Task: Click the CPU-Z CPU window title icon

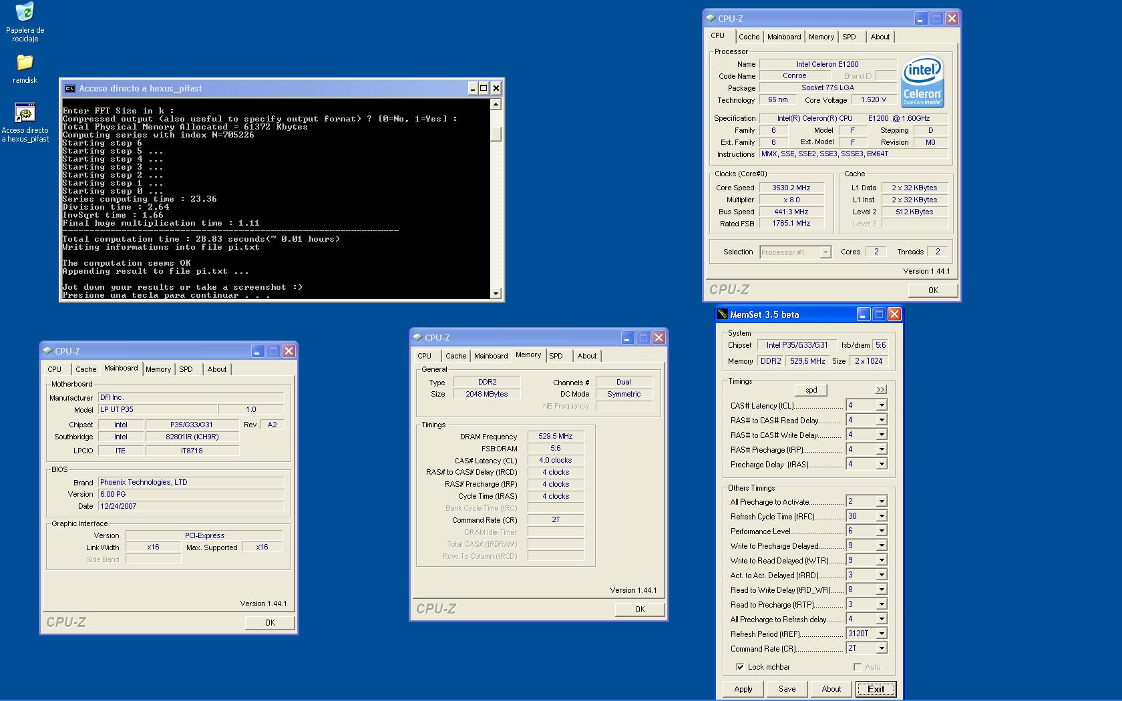Action: click(711, 18)
